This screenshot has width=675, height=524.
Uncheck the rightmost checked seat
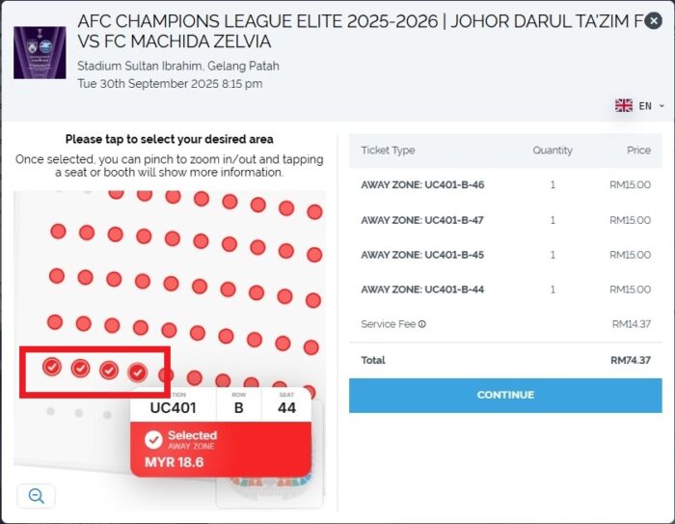[x=138, y=372]
